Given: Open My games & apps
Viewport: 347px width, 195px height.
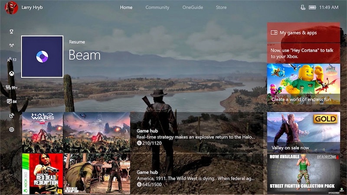Looking at the screenshot, I should click(303, 32).
